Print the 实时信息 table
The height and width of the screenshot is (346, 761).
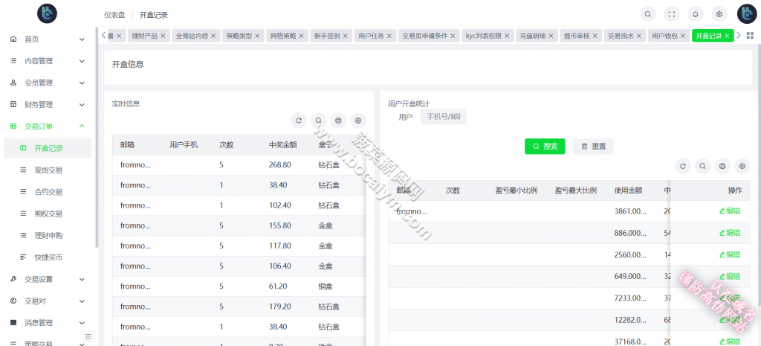click(x=338, y=120)
